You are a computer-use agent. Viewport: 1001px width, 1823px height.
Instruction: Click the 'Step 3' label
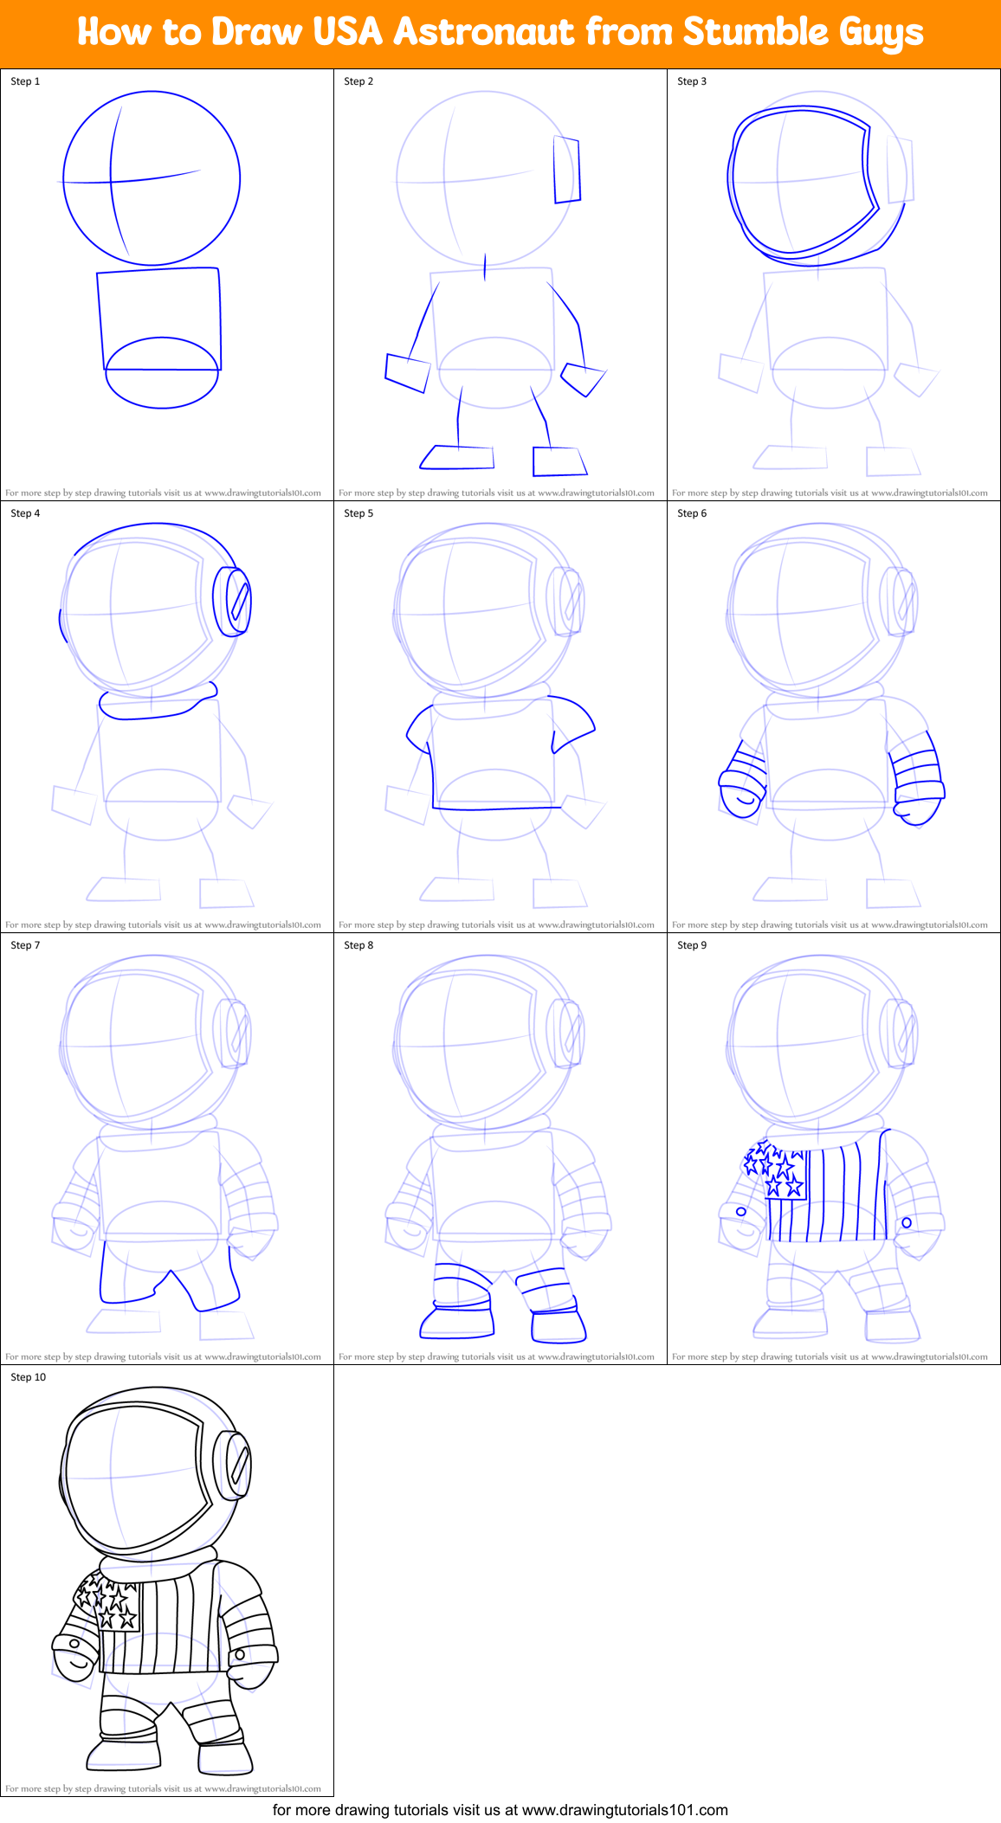pos(692,81)
